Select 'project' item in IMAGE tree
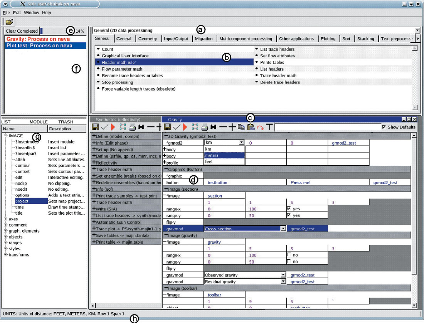This screenshot has height=323, width=424. pos(31,201)
